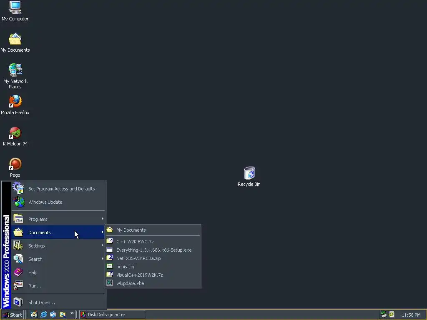Open Set Program Access and Defaults
Image resolution: width=427 pixels, height=320 pixels.
(x=58, y=189)
